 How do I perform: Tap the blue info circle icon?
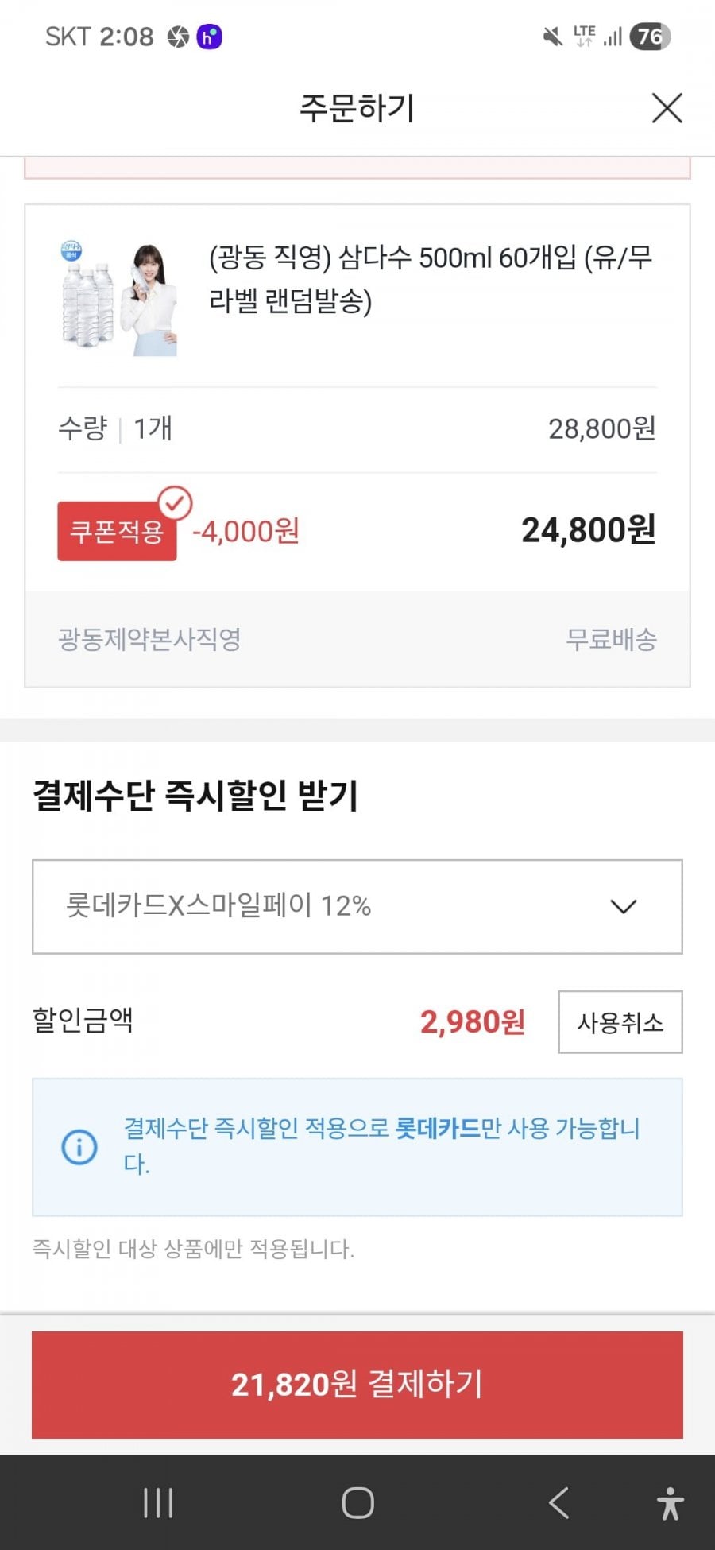click(x=79, y=1147)
